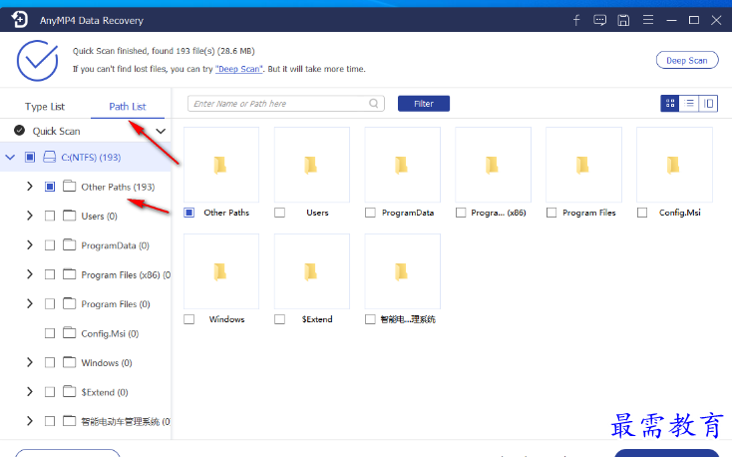Check Program Files checkbox under thumbnail
732x457 pixels.
pos(551,213)
